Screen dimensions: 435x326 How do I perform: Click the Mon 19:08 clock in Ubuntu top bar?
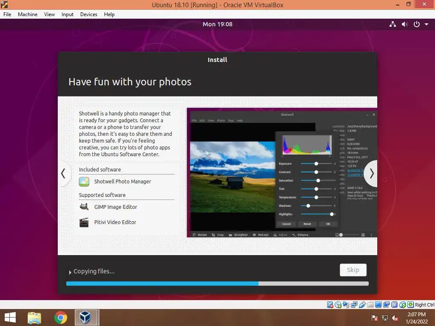pos(217,24)
